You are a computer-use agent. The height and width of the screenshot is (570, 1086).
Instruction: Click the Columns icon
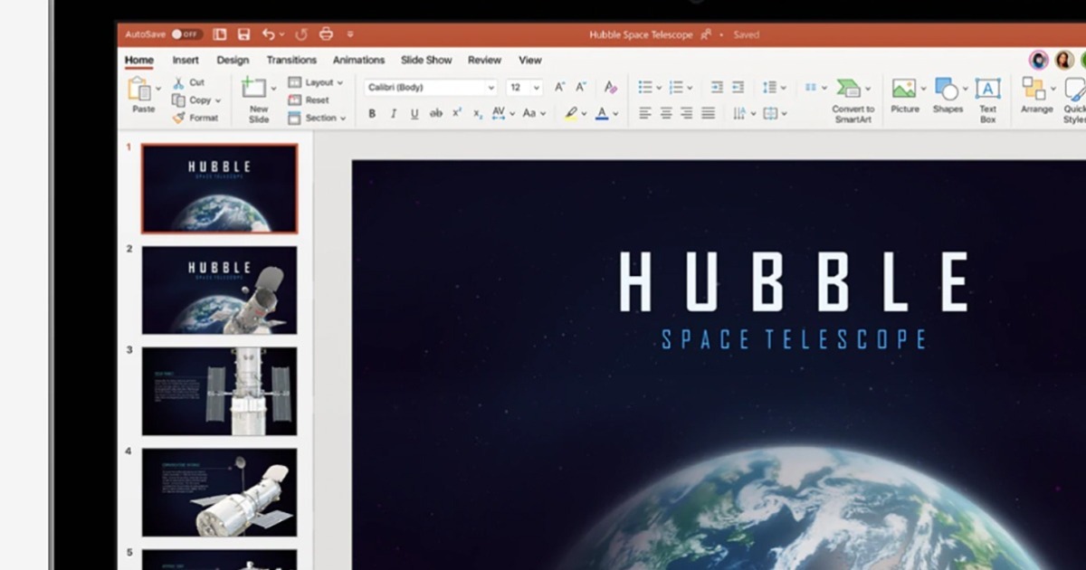[x=811, y=88]
